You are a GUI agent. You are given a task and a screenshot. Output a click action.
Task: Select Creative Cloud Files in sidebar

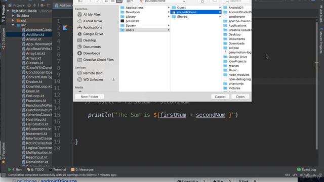(x=95, y=60)
